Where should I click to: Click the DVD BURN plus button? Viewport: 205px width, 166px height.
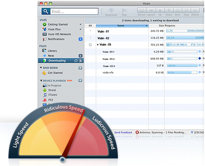(x=80, y=68)
